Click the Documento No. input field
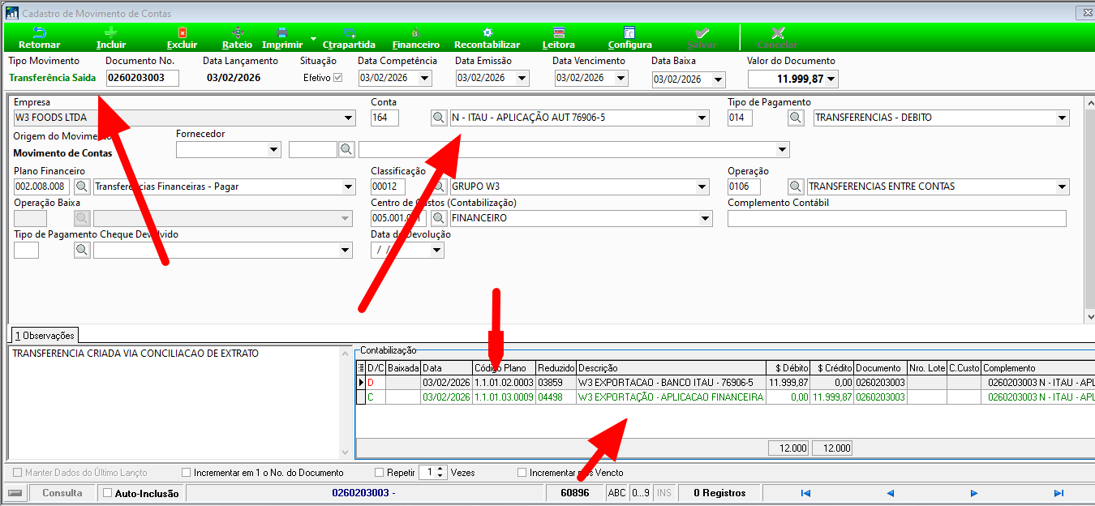 click(142, 78)
